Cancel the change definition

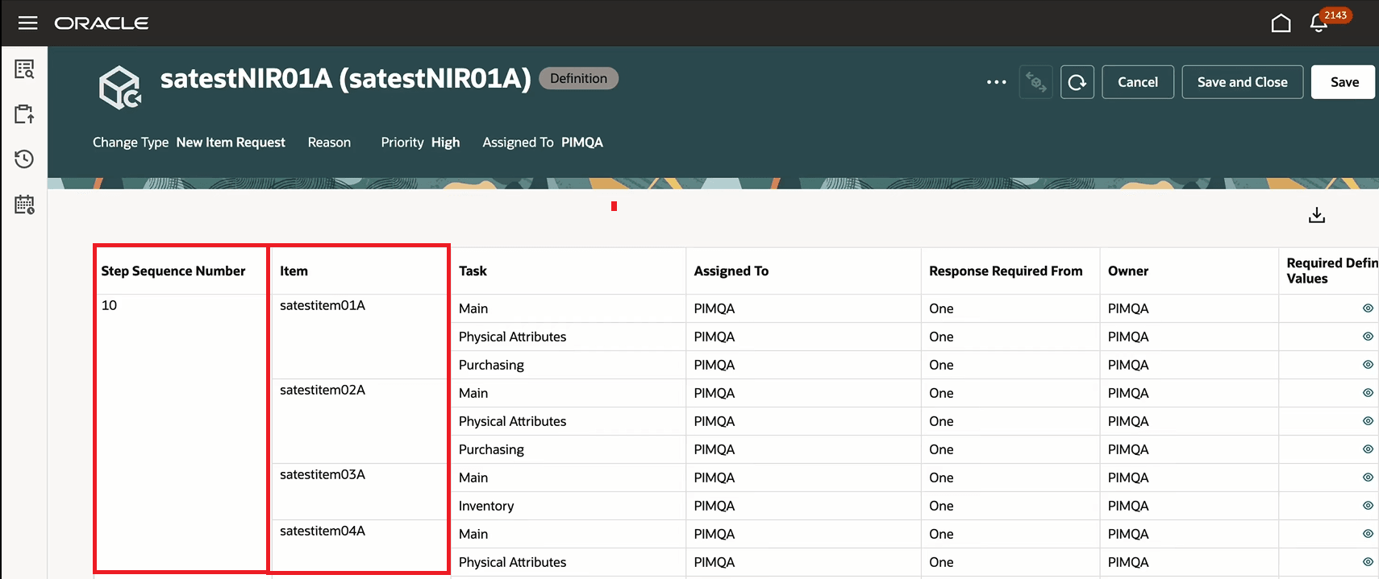click(x=1138, y=82)
